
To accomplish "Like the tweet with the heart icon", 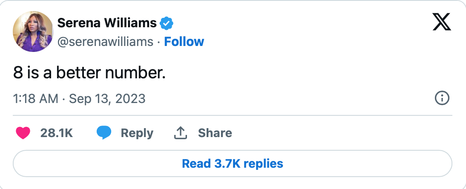I will (x=23, y=133).
